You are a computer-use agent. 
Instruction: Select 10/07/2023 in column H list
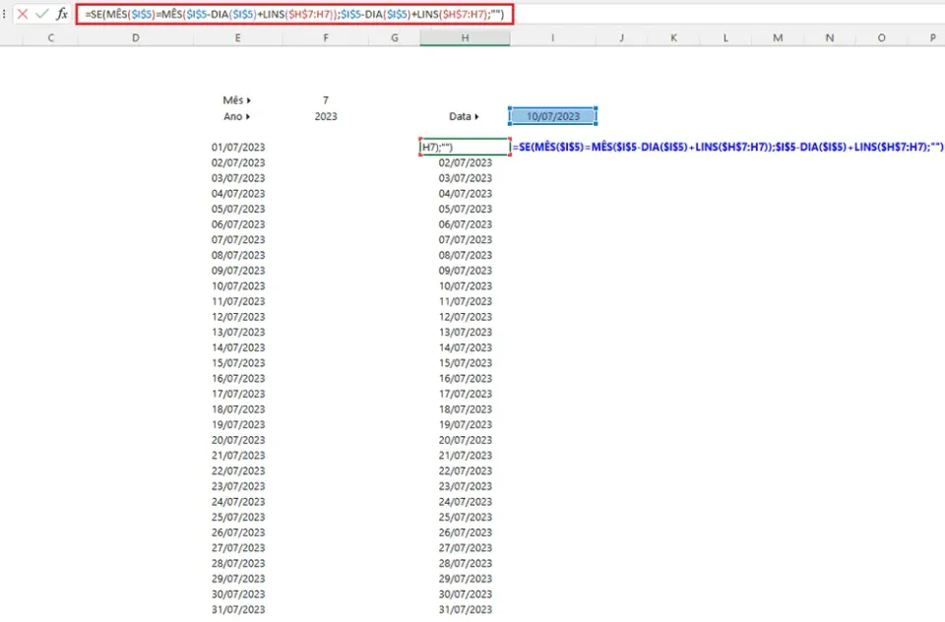[466, 285]
